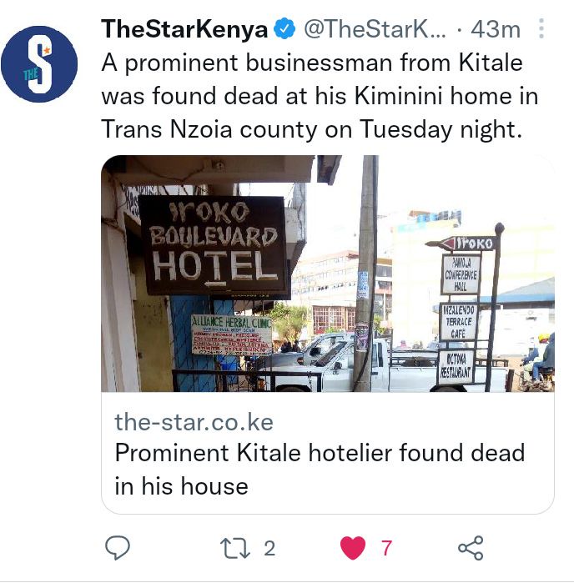Open the 43m timestamp link

(x=496, y=29)
